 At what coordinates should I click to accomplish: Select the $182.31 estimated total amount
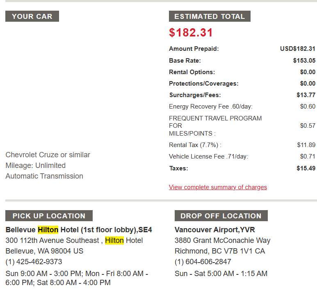[x=191, y=32]
